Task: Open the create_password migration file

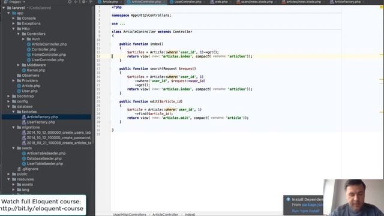Action: 59,137
